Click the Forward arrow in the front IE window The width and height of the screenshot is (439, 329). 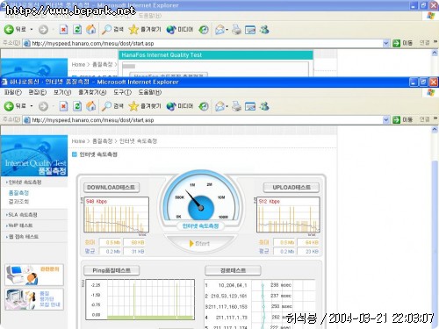43,106
